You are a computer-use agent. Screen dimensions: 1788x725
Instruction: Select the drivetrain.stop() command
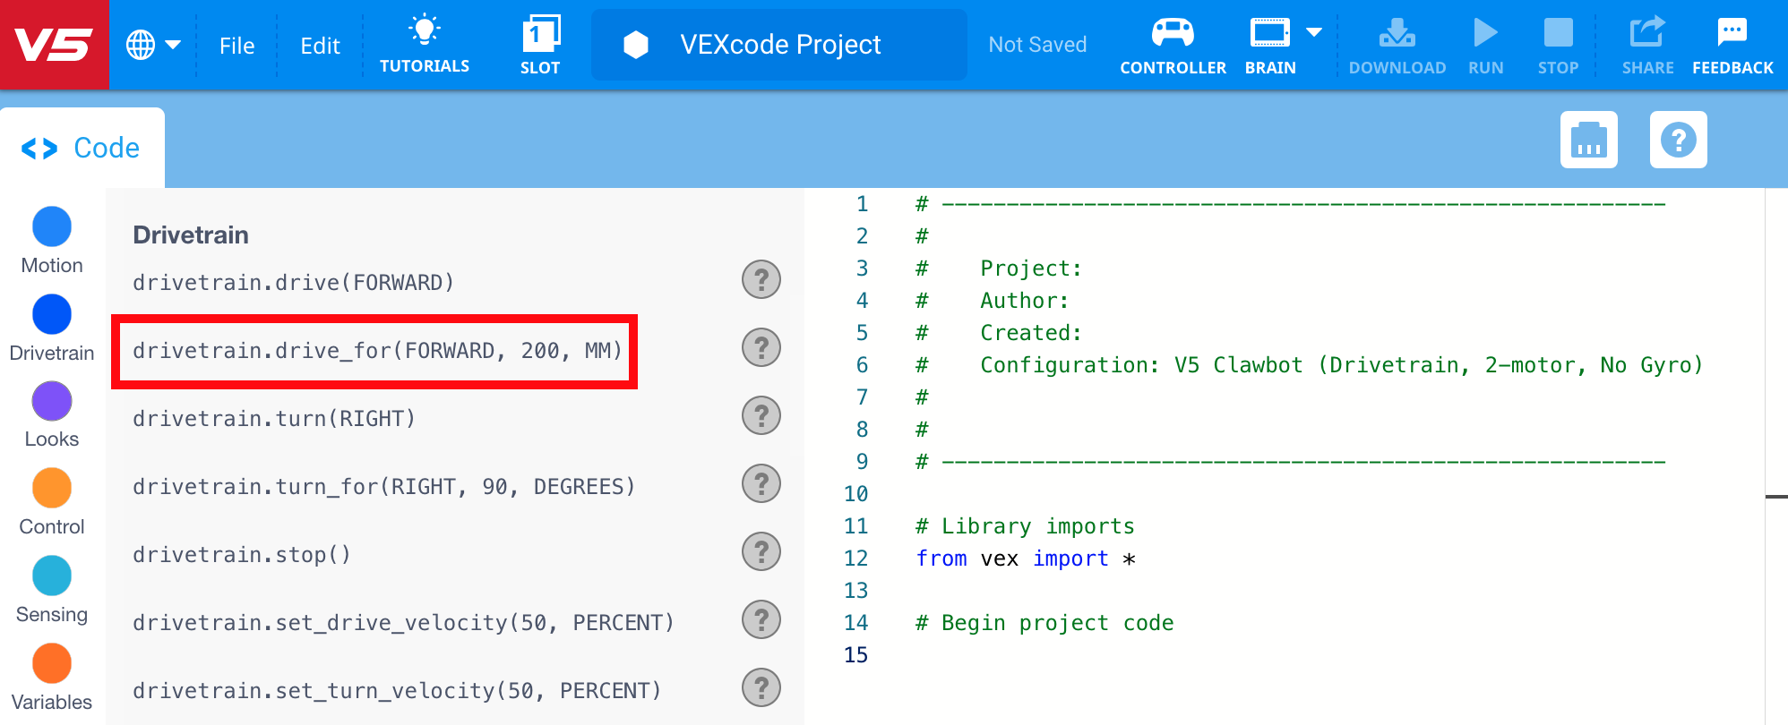(242, 555)
